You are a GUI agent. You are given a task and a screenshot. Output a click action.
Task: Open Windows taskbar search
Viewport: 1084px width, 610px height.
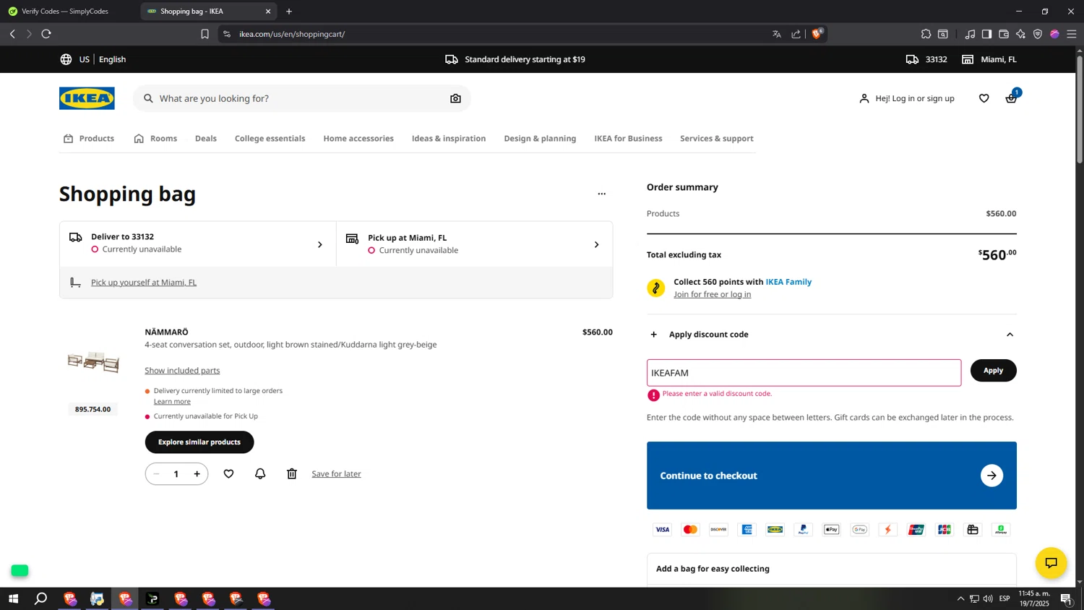point(41,598)
